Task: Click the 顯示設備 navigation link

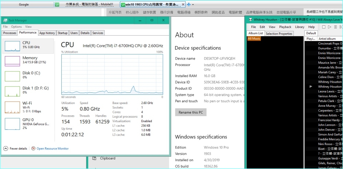Action: click(x=166, y=12)
